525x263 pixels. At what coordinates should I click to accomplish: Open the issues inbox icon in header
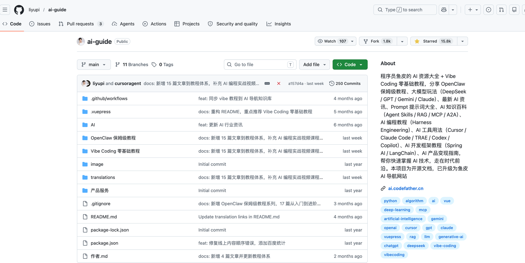pyautogui.click(x=488, y=10)
